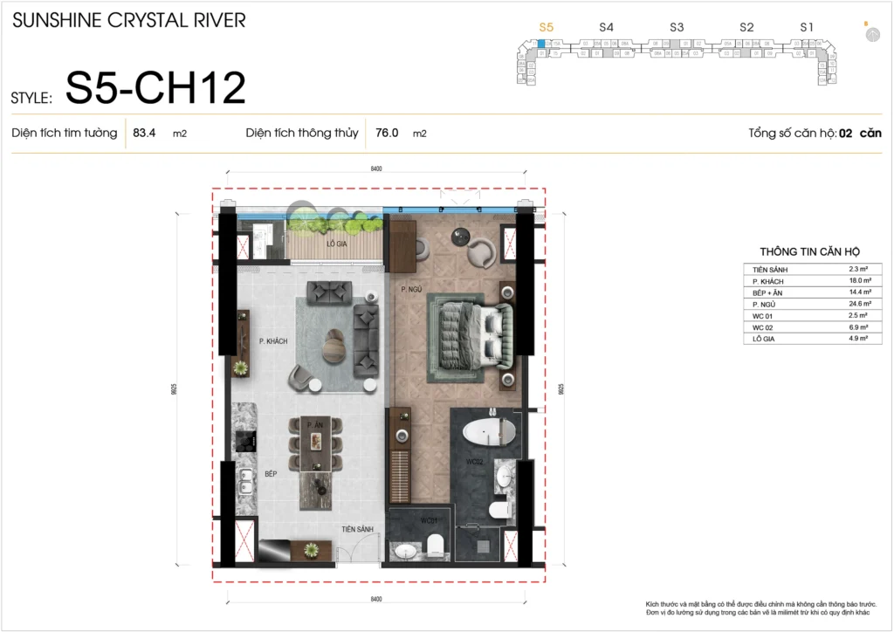This screenshot has width=894, height=632.
Task: Select the S3 block label on site map
Action: pyautogui.click(x=677, y=28)
